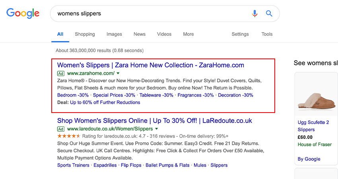Screen dimensions: 338x179
Task: Follow the Ballet Pumps & Flats sitelink
Action: coord(167,165)
